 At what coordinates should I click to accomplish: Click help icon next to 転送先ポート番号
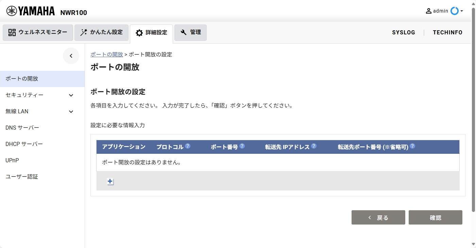pyautogui.click(x=412, y=146)
